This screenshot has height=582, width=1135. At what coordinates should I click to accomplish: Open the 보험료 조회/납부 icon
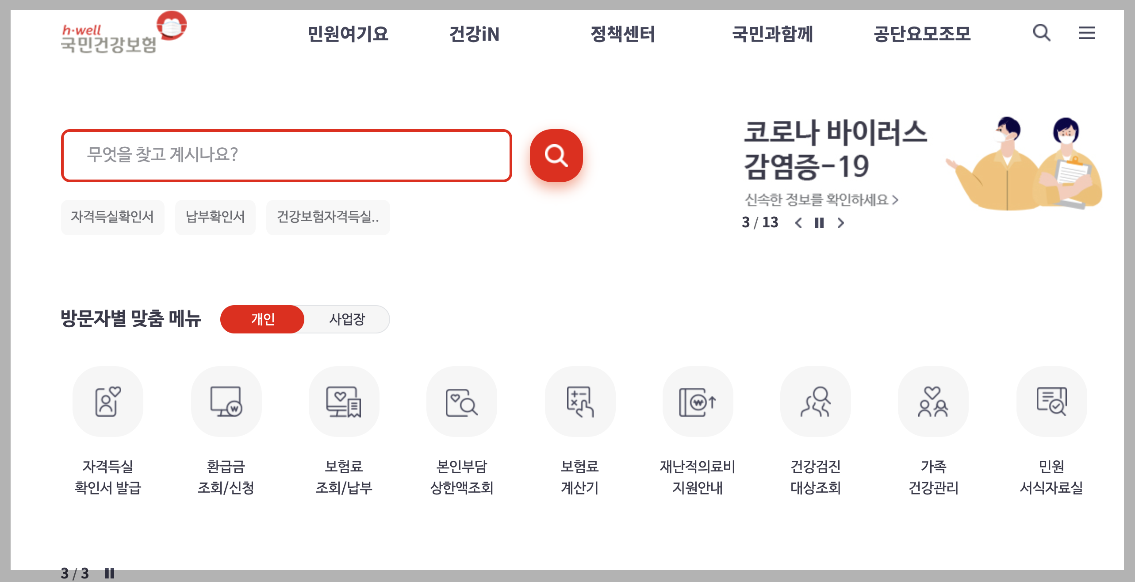pos(344,402)
